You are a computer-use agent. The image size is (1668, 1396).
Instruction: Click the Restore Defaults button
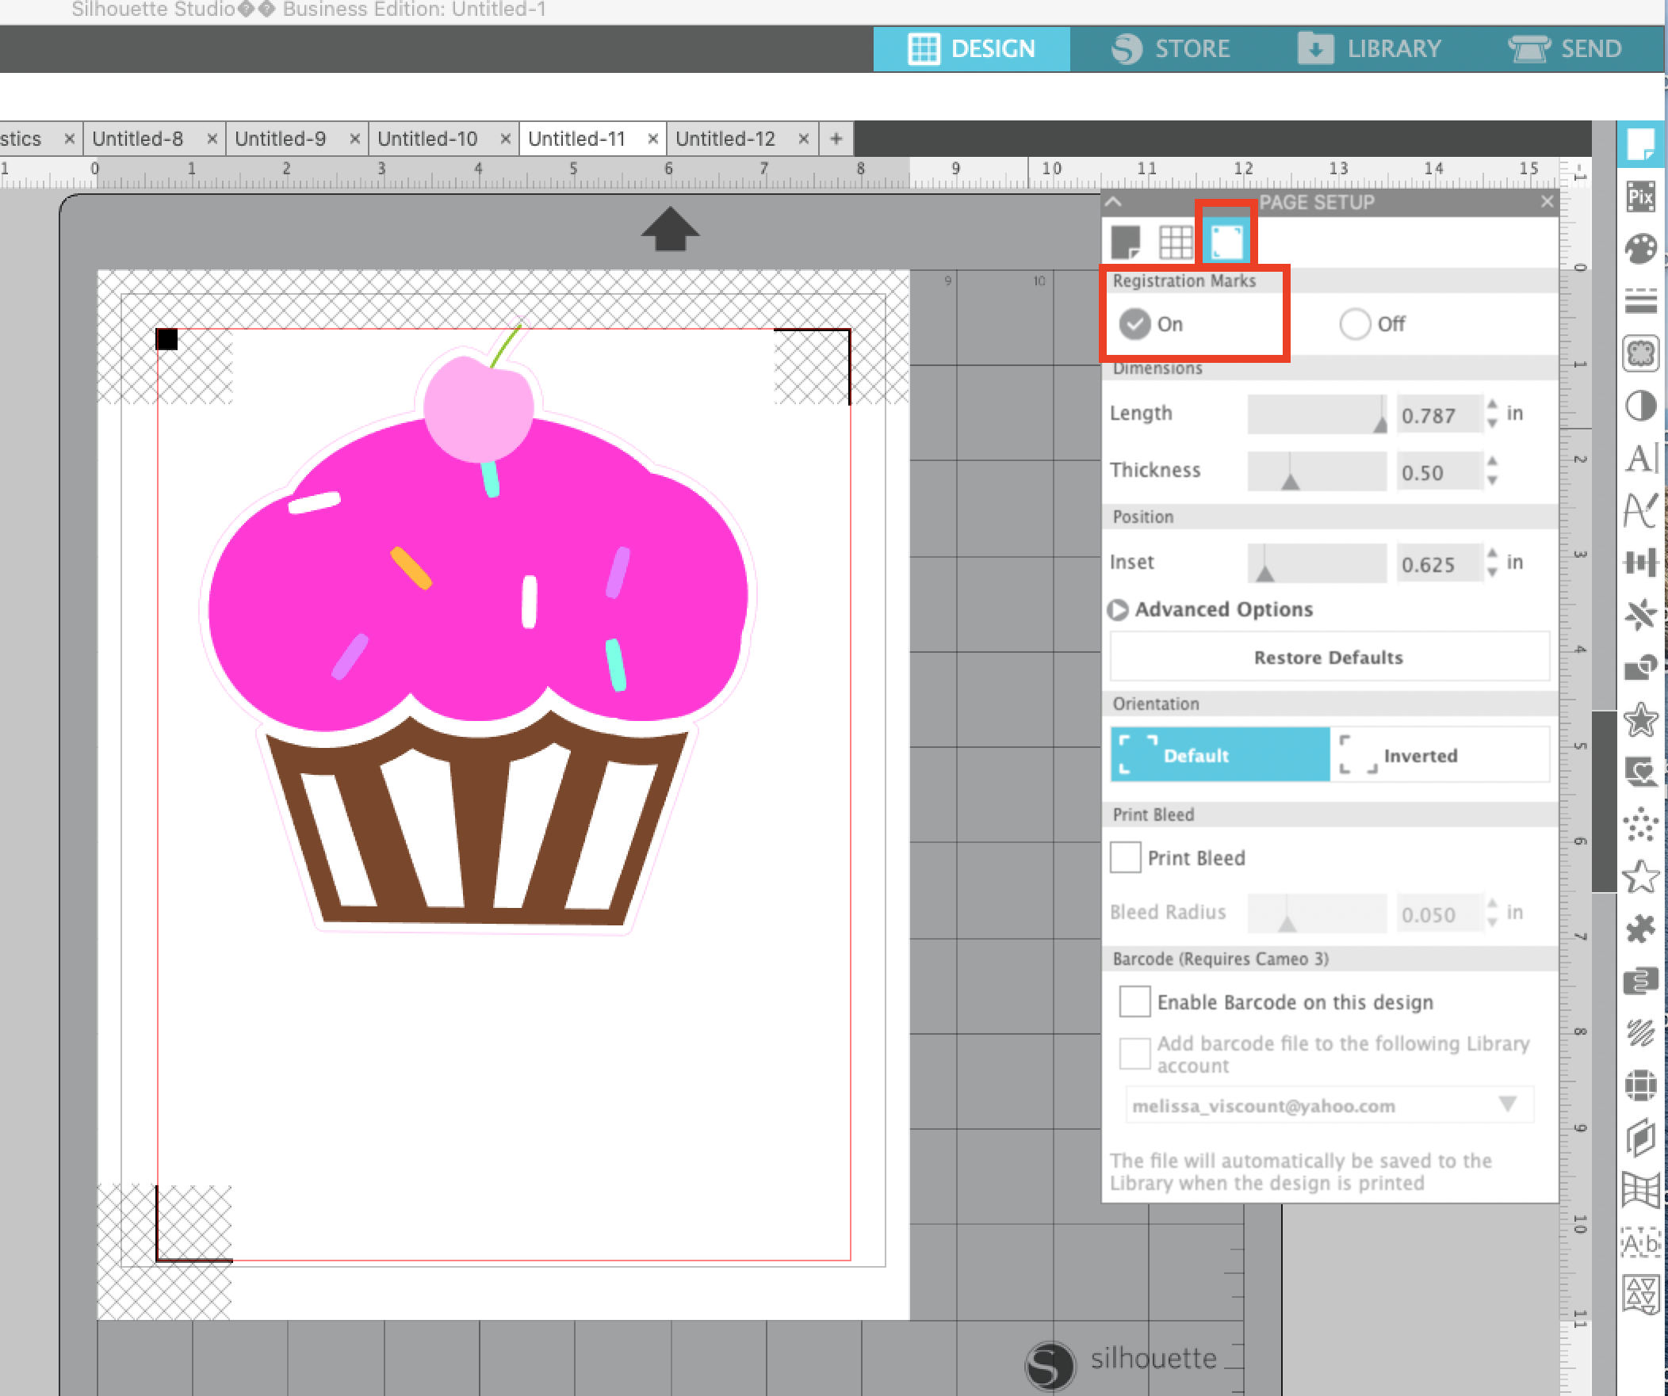coord(1328,657)
